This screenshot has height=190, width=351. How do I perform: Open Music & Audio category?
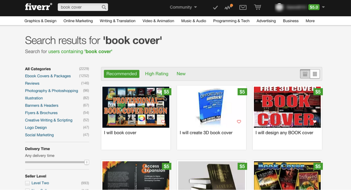[x=193, y=21]
